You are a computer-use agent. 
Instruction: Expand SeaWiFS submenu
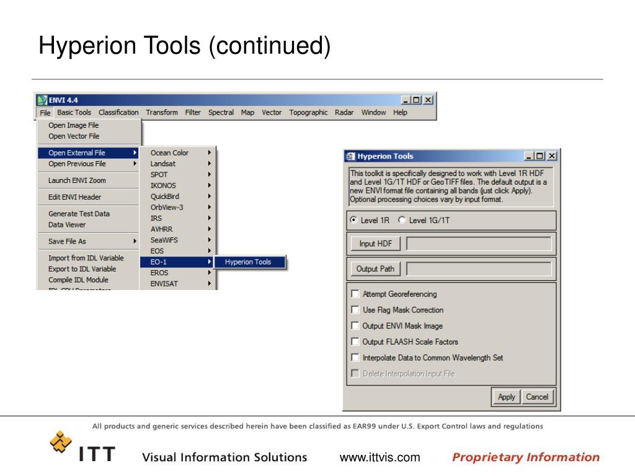click(178, 240)
